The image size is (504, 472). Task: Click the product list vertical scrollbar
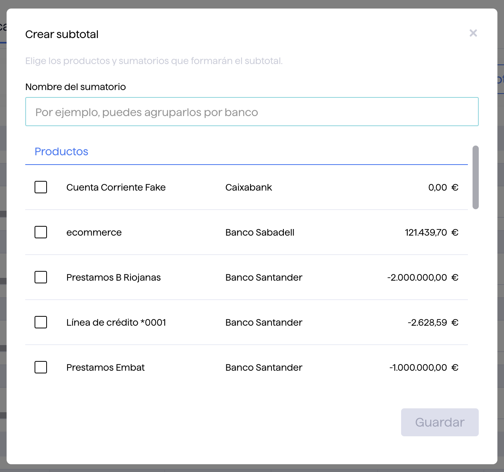pyautogui.click(x=475, y=177)
